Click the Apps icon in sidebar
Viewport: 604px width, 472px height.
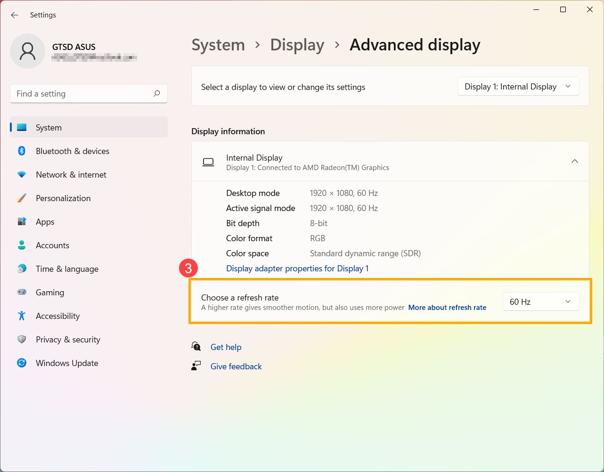pyautogui.click(x=22, y=221)
